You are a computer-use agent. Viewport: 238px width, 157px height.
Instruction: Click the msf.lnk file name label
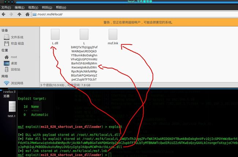[x=113, y=43]
